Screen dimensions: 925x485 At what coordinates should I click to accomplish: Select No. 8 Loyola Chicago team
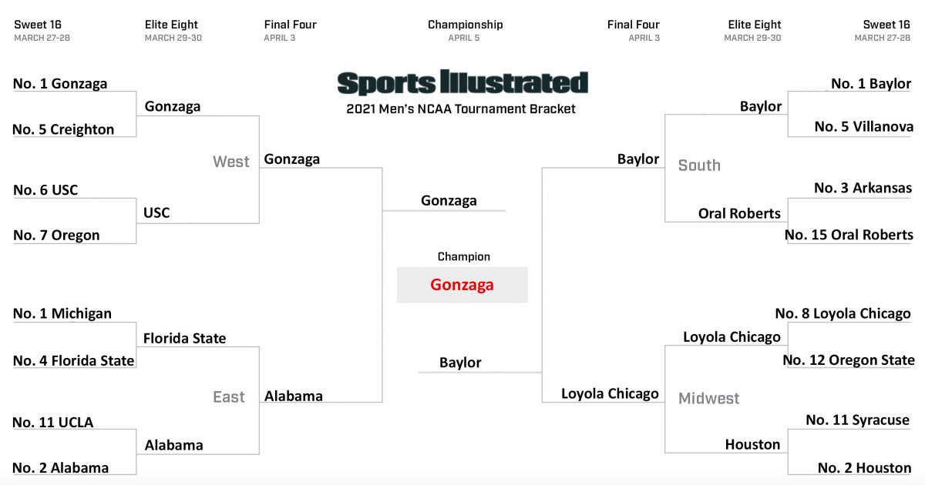(843, 313)
